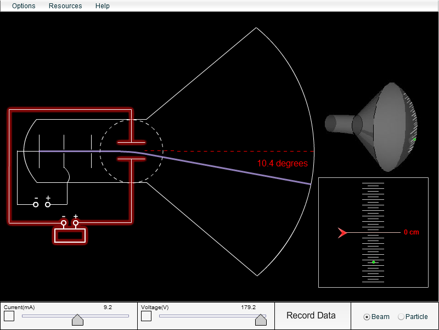
Task: Open the Help menu
Action: tap(102, 6)
